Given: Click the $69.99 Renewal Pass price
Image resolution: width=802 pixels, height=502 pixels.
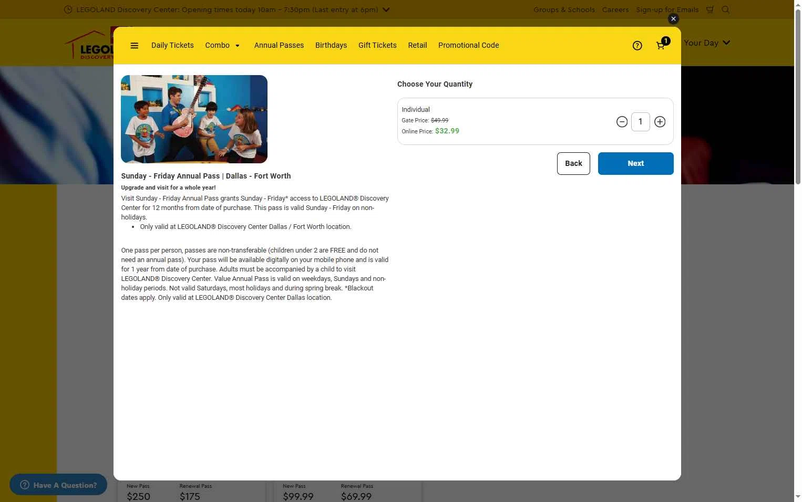Looking at the screenshot, I should 356,496.
